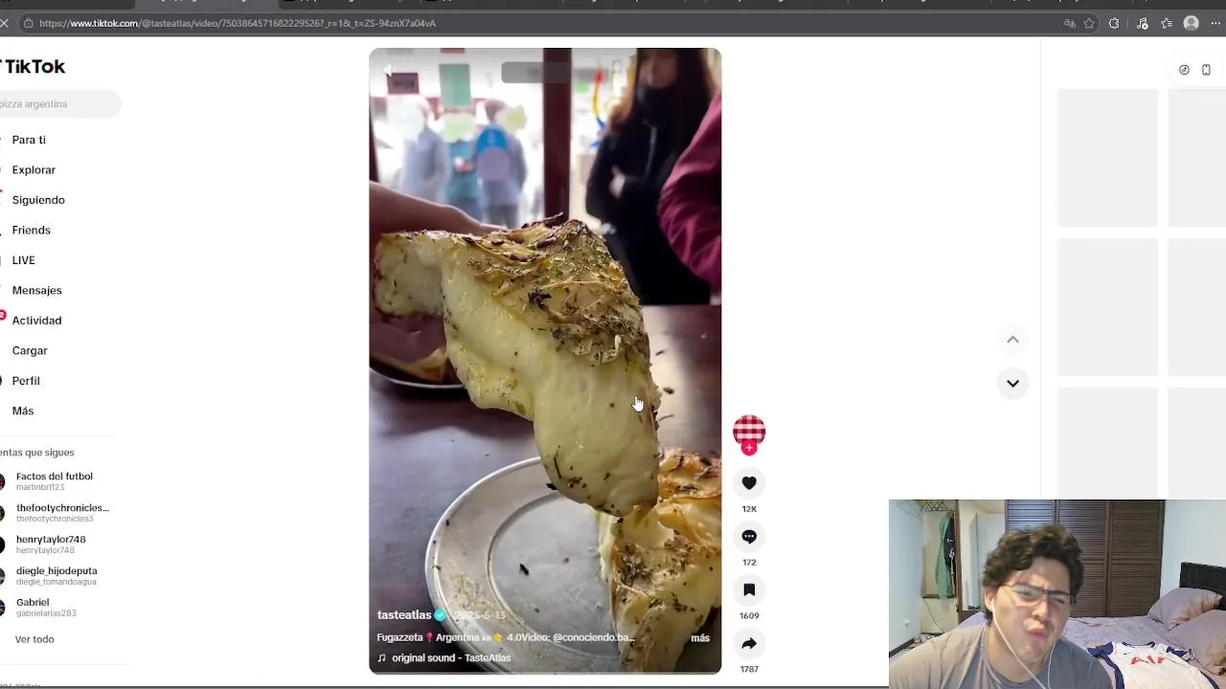Bookmark the video with the save icon
The image size is (1226, 689).
[x=749, y=590]
